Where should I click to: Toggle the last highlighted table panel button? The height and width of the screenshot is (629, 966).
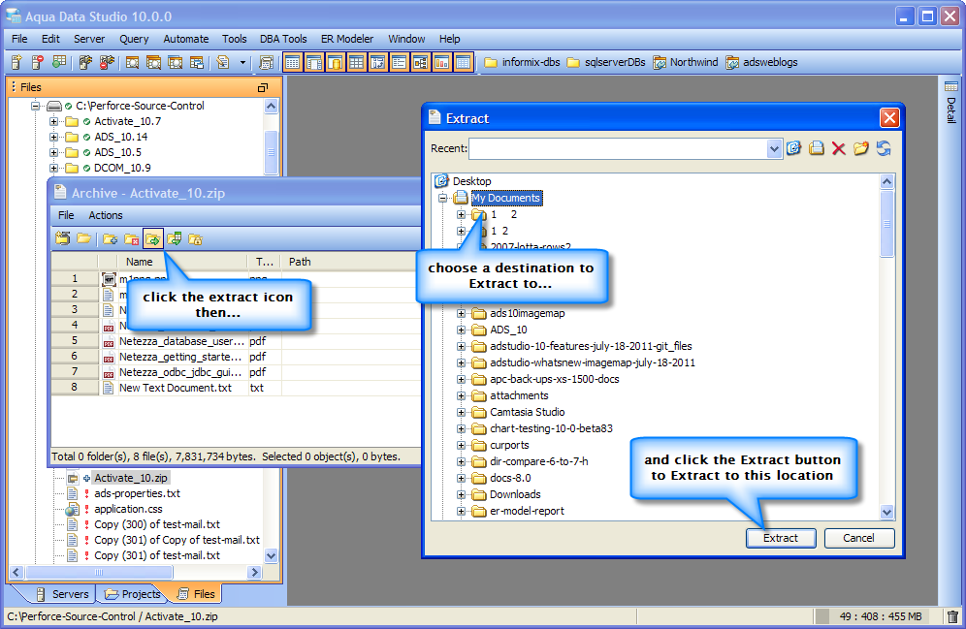tap(464, 62)
